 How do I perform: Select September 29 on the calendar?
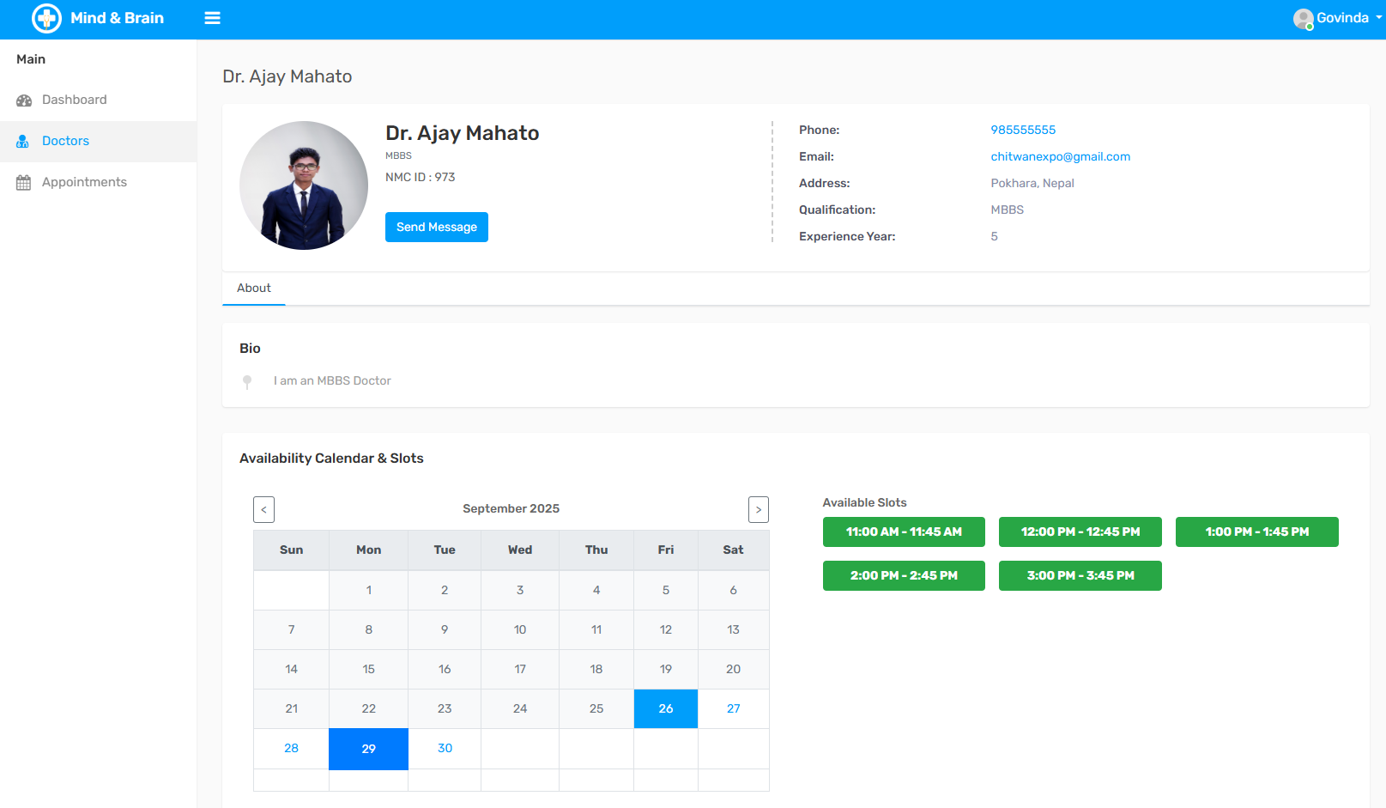tap(368, 749)
